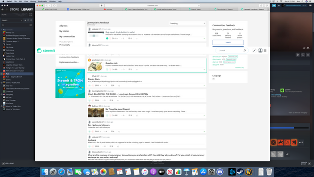Click Safari sidebar toggle icon

pos(54,5)
